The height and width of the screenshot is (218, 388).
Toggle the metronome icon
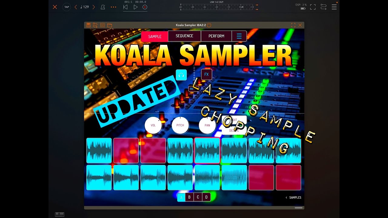(103, 7)
